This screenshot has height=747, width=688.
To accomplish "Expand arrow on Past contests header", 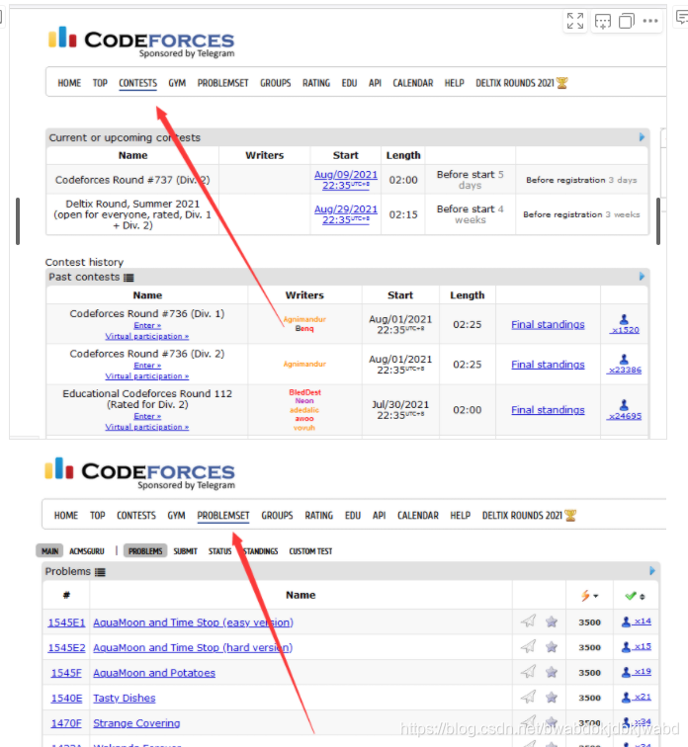I will click(x=642, y=277).
